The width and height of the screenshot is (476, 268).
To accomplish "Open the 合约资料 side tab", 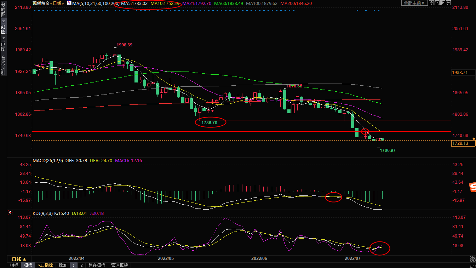I will [3, 65].
